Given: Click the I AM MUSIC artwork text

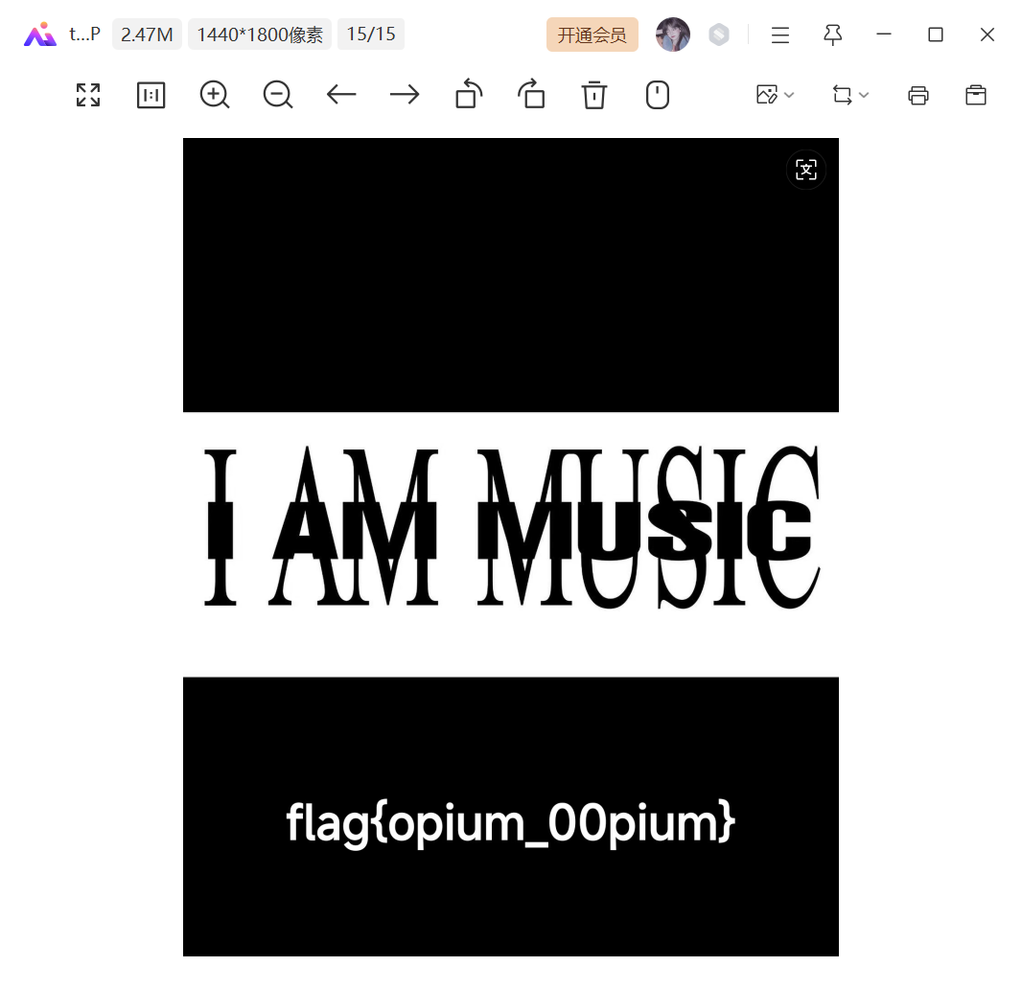Looking at the screenshot, I should click(x=512, y=527).
